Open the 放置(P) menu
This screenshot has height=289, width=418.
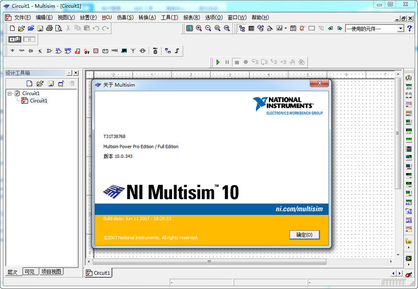coord(88,18)
